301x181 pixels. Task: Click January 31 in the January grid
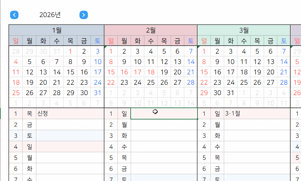coord(98,93)
